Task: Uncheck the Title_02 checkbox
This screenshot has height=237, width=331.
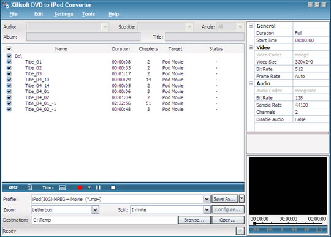Action: tap(9, 68)
